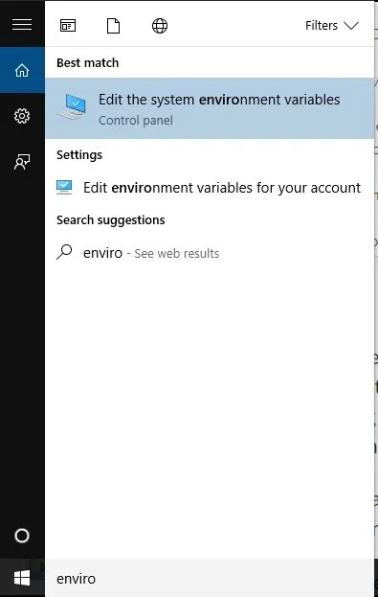Select the Home icon in the sidebar
The image size is (378, 597).
pos(22,70)
